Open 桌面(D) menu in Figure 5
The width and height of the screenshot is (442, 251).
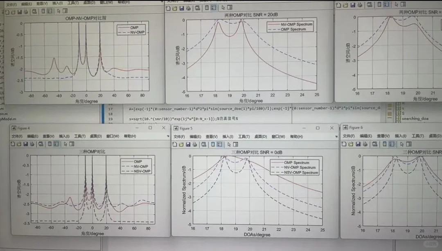point(260,136)
